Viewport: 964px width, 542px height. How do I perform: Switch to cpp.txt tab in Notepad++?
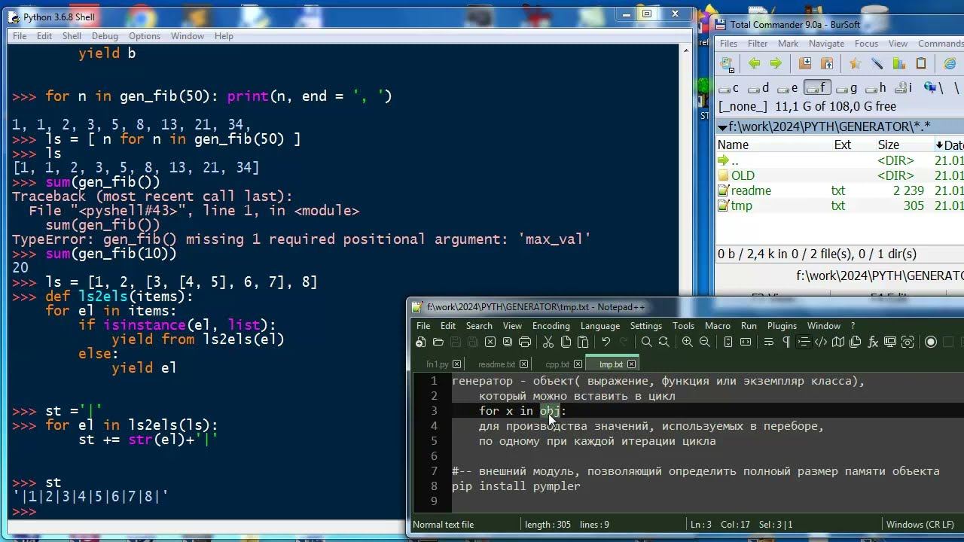pyautogui.click(x=557, y=364)
